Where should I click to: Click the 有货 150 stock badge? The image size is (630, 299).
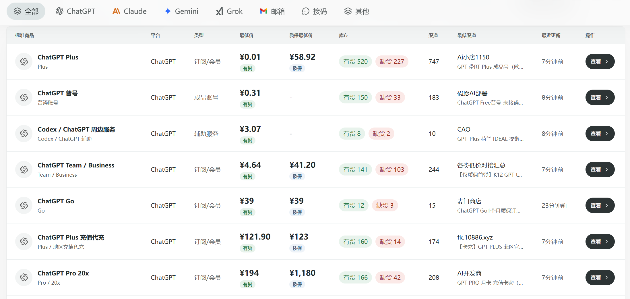(x=355, y=97)
